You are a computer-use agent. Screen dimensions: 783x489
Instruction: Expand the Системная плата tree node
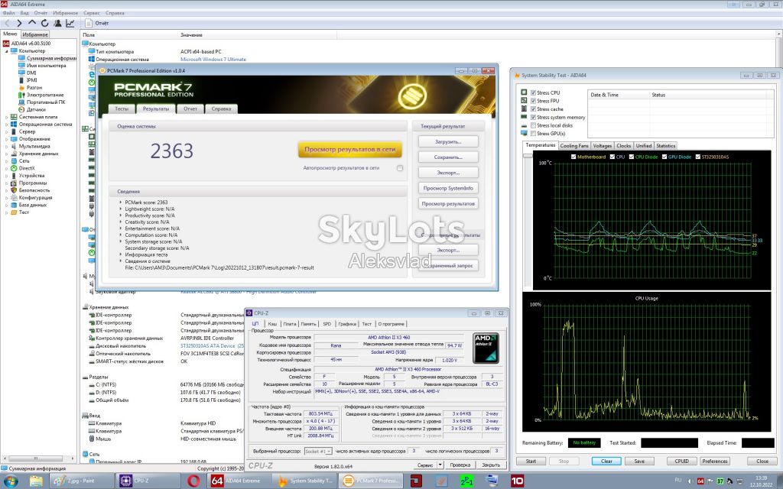6,117
